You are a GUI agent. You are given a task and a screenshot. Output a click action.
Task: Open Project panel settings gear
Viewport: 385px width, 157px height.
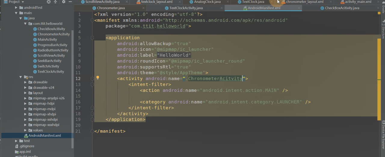click(x=63, y=2)
